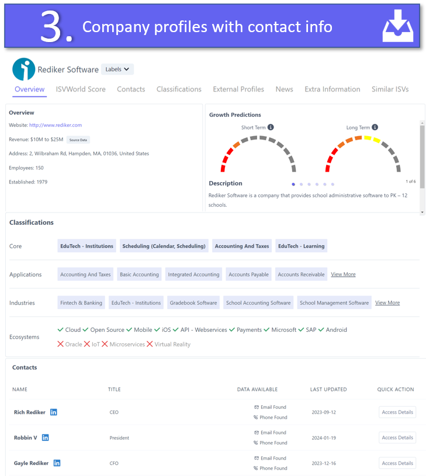Image resolution: width=426 pixels, height=476 pixels.
Task: Click the Mobile ecosystem checkmark
Action: coord(129,329)
